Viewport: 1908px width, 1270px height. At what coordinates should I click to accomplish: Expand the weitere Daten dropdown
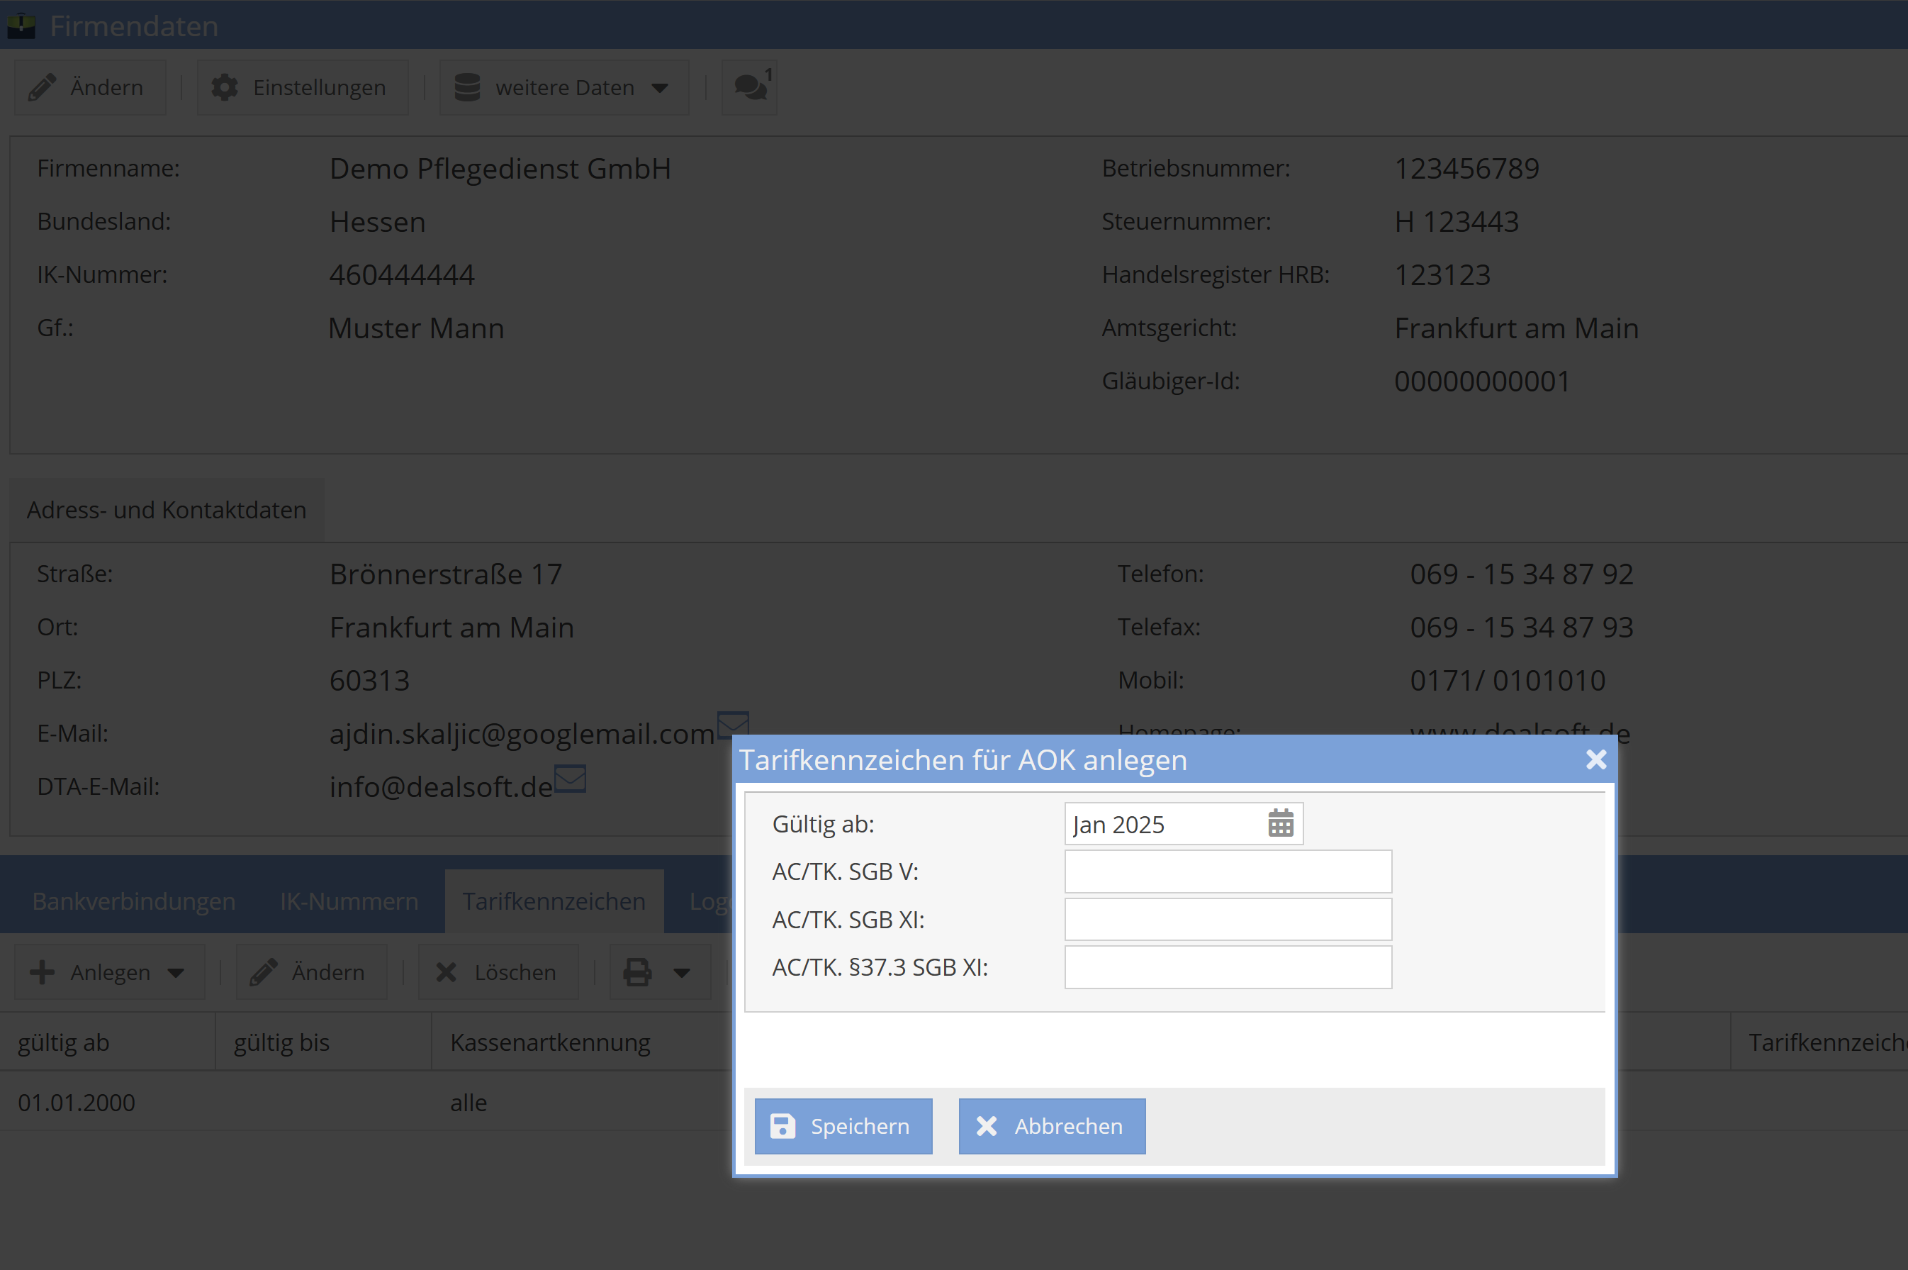[564, 87]
